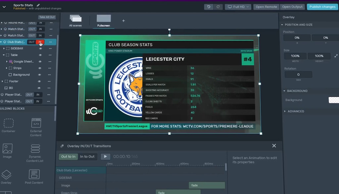This screenshot has height=194, width=339.
Task: Switch to the All scenes tab
Action: coord(75,21)
